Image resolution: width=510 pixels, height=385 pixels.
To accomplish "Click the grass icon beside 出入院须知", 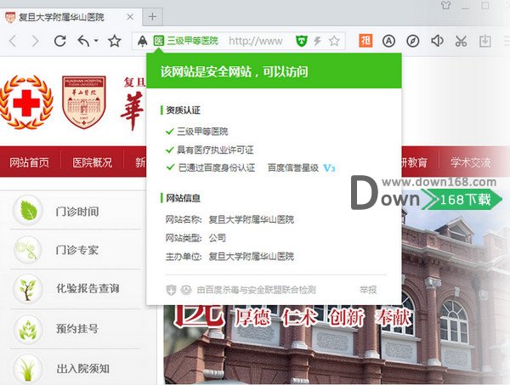I will click(x=28, y=369).
